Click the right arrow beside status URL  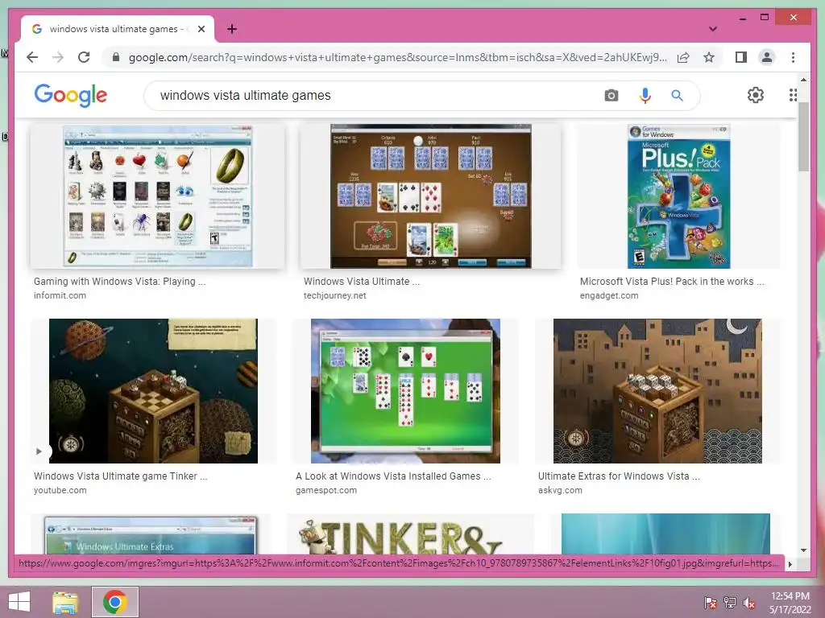(790, 564)
